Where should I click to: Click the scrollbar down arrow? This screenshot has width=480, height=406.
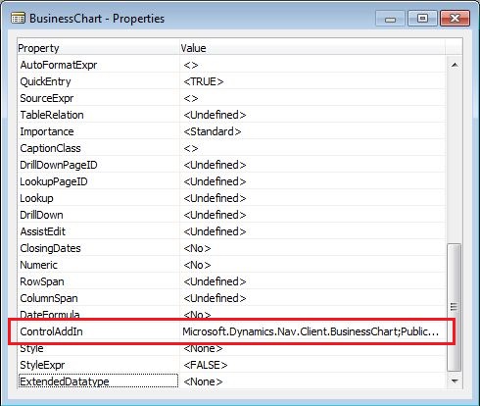tap(455, 381)
